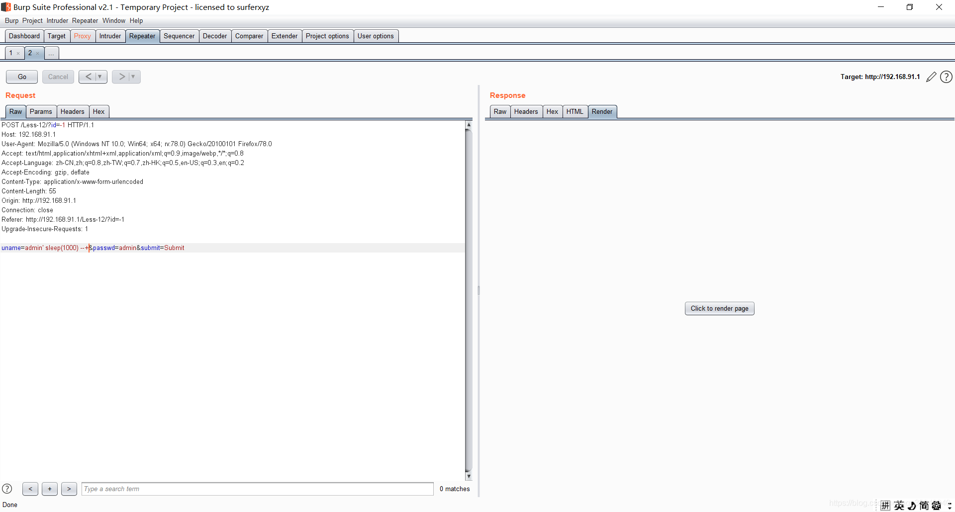Select the Response Render tab
This screenshot has height=512, width=955.
[x=602, y=112]
